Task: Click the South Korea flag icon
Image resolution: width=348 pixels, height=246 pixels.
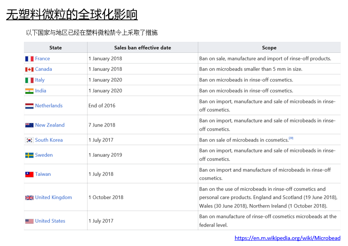Action: 29,140
